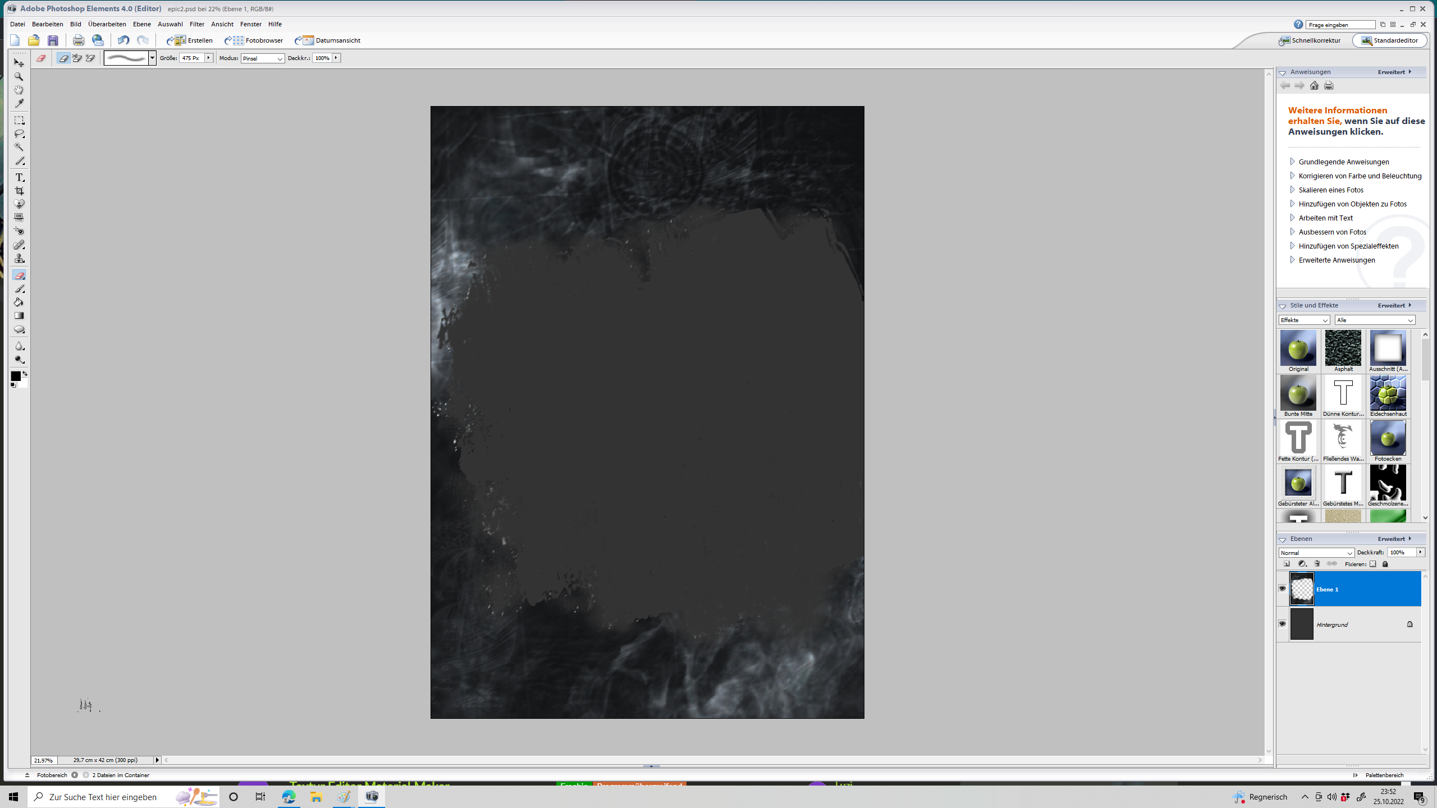Open the layer blend mode Normal dropdown
Screen dimensions: 1437x808
(1316, 553)
